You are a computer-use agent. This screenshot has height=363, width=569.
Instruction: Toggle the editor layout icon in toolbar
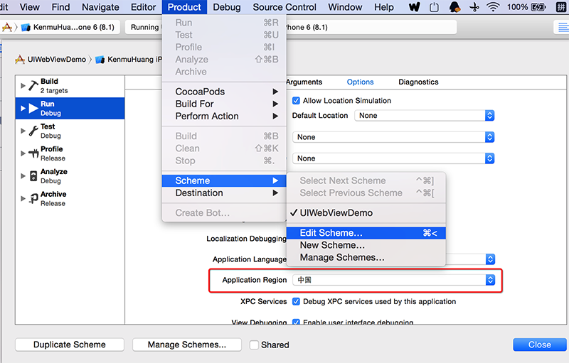click(563, 27)
